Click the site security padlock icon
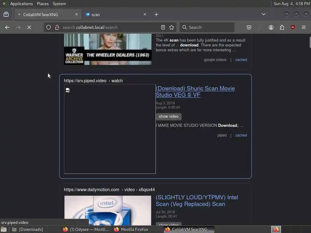 click(x=57, y=27)
